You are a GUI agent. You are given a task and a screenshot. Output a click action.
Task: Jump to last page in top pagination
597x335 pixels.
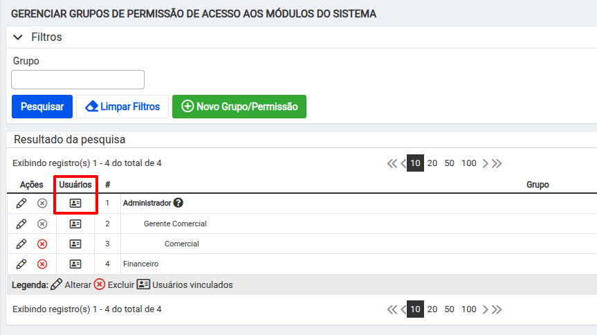coord(497,163)
